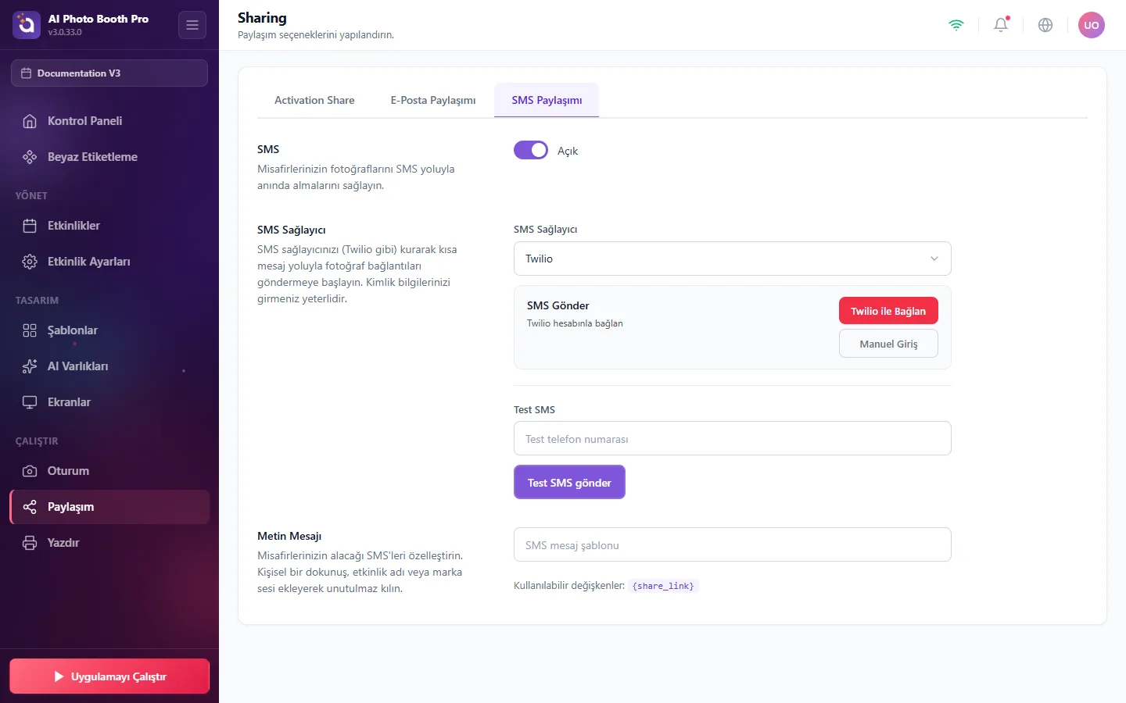Screen dimensions: 1126x703
Task: Click Test SMS gönder button
Action: point(569,483)
